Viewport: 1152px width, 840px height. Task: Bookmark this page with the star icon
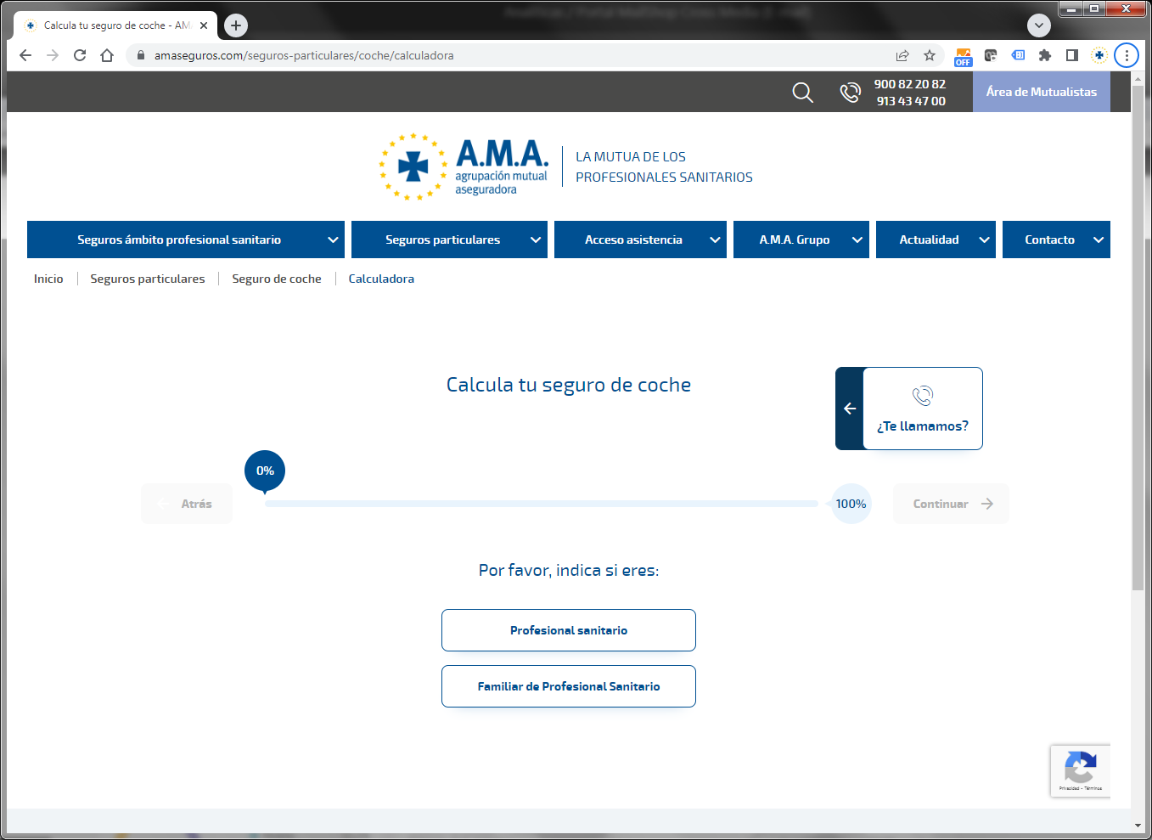point(930,55)
